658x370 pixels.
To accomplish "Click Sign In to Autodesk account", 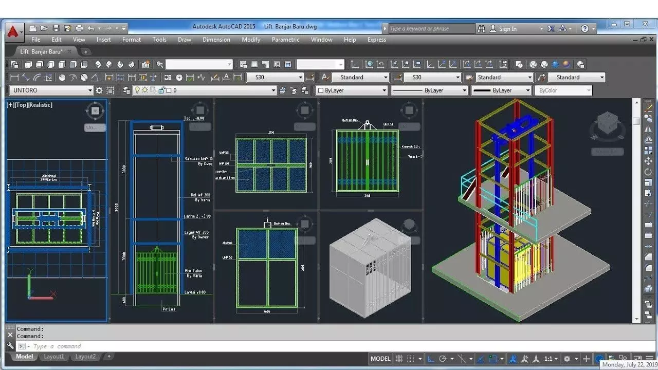I will coord(508,29).
